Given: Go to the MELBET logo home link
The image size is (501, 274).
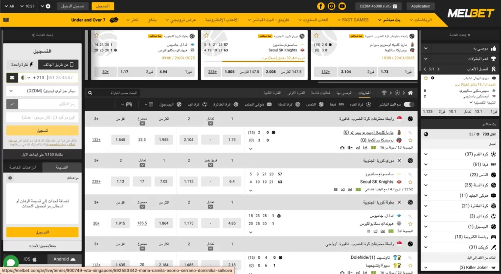Looking at the screenshot, I should click(471, 13).
